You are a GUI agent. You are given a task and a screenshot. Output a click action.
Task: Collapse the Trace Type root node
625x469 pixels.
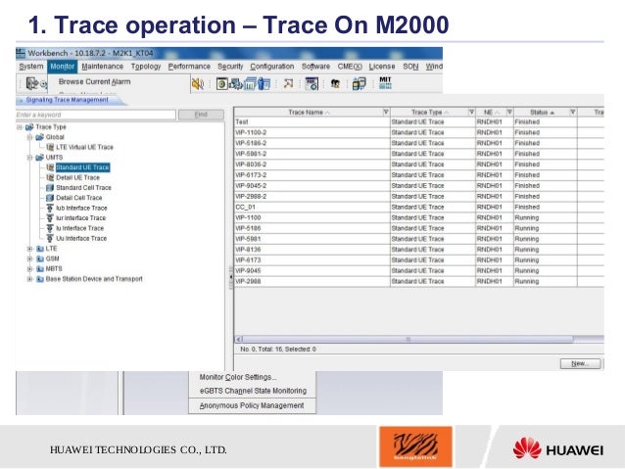coord(20,127)
